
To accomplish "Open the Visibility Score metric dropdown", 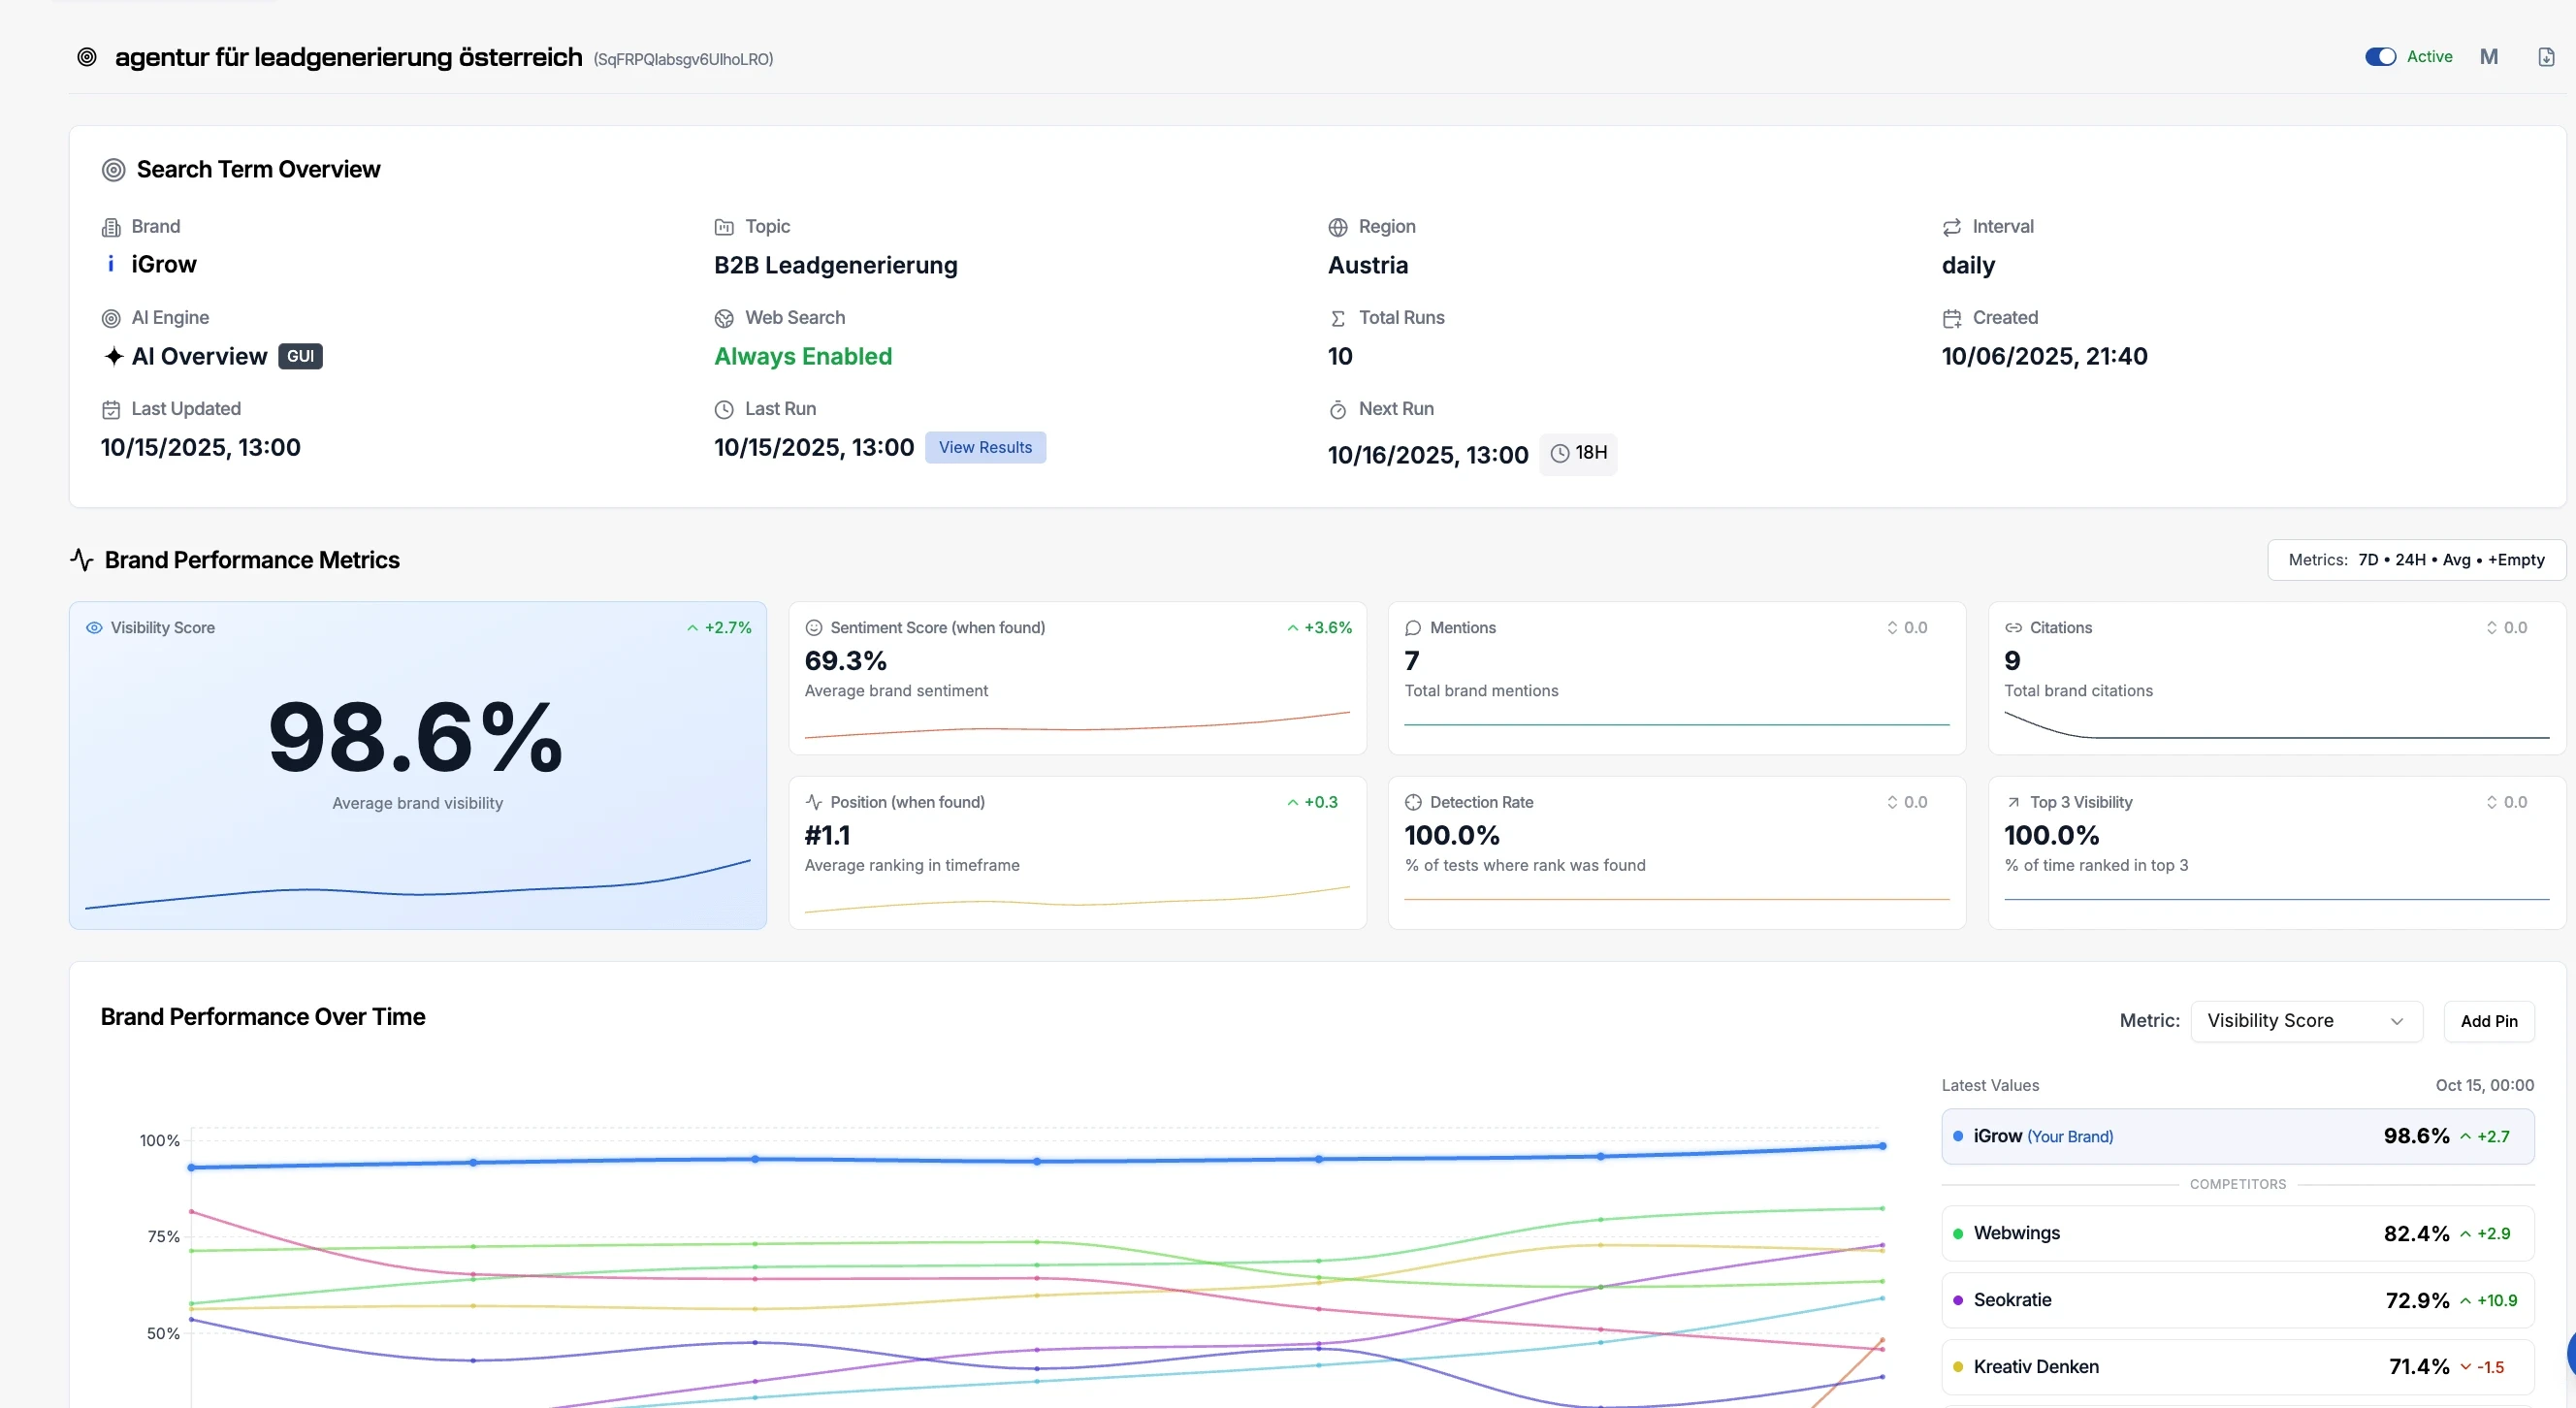I will (x=2306, y=1020).
